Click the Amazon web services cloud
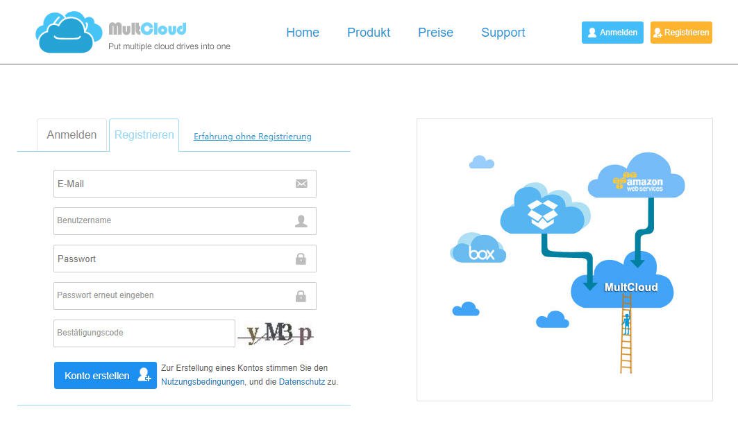Screen dimensions: 738x436 tap(637, 175)
